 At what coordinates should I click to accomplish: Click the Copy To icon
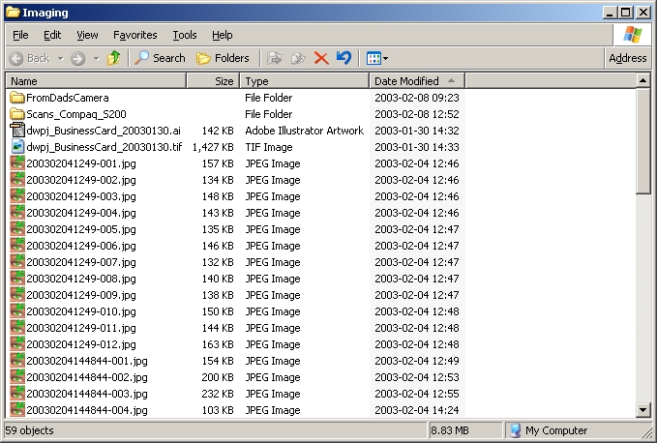coord(298,58)
